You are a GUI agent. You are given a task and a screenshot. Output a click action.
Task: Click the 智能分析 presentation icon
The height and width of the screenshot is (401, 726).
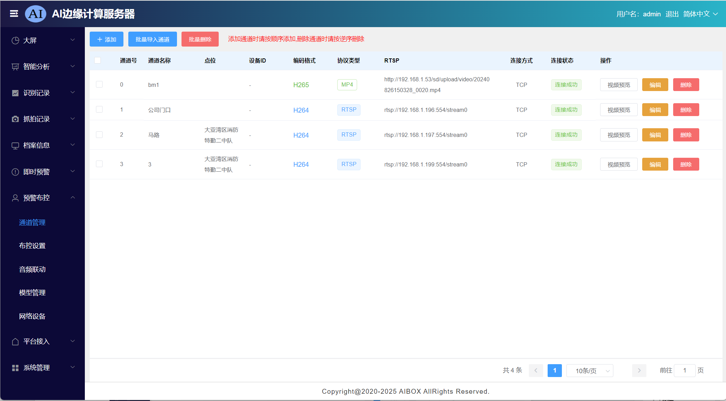click(x=15, y=67)
